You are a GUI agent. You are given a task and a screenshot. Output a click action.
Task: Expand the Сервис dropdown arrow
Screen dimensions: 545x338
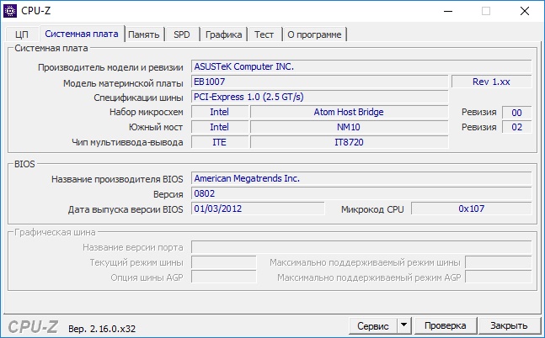click(403, 325)
